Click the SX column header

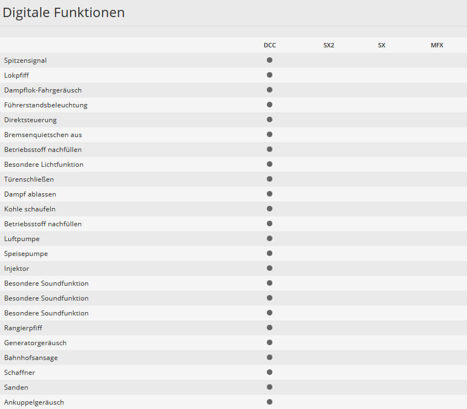382,45
